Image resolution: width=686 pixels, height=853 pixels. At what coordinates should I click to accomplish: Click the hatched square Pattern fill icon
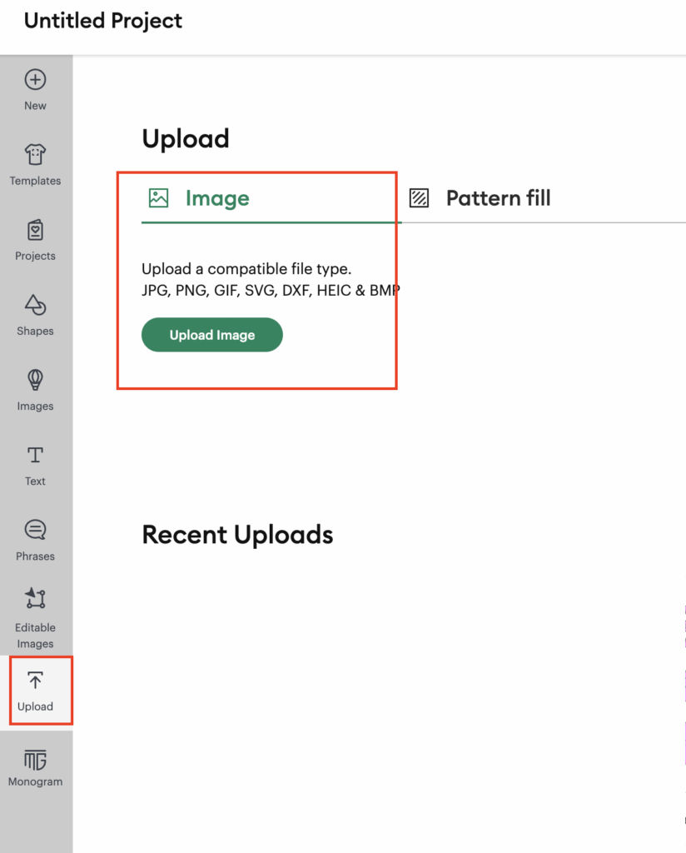(420, 198)
